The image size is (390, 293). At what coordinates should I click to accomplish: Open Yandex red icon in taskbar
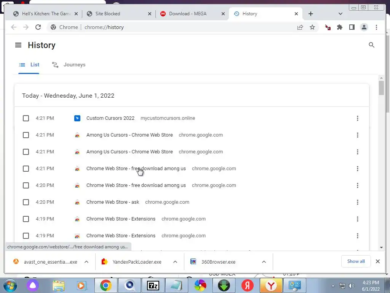[x=248, y=285]
